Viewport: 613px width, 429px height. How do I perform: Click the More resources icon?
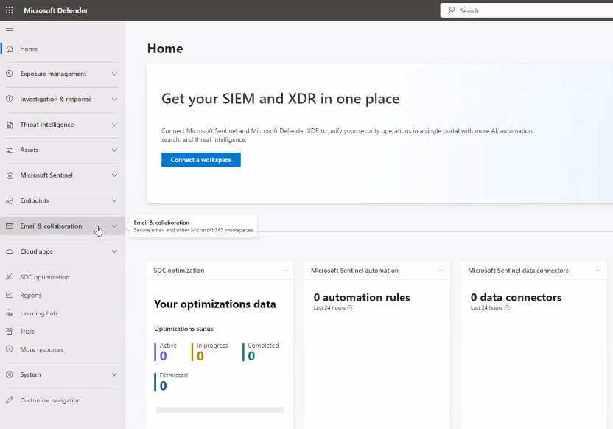[x=9, y=349]
